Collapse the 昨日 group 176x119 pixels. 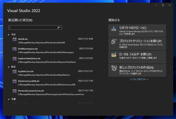click(x=9, y=67)
